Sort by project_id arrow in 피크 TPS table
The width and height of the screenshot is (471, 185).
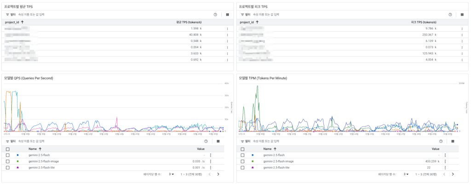click(257, 22)
